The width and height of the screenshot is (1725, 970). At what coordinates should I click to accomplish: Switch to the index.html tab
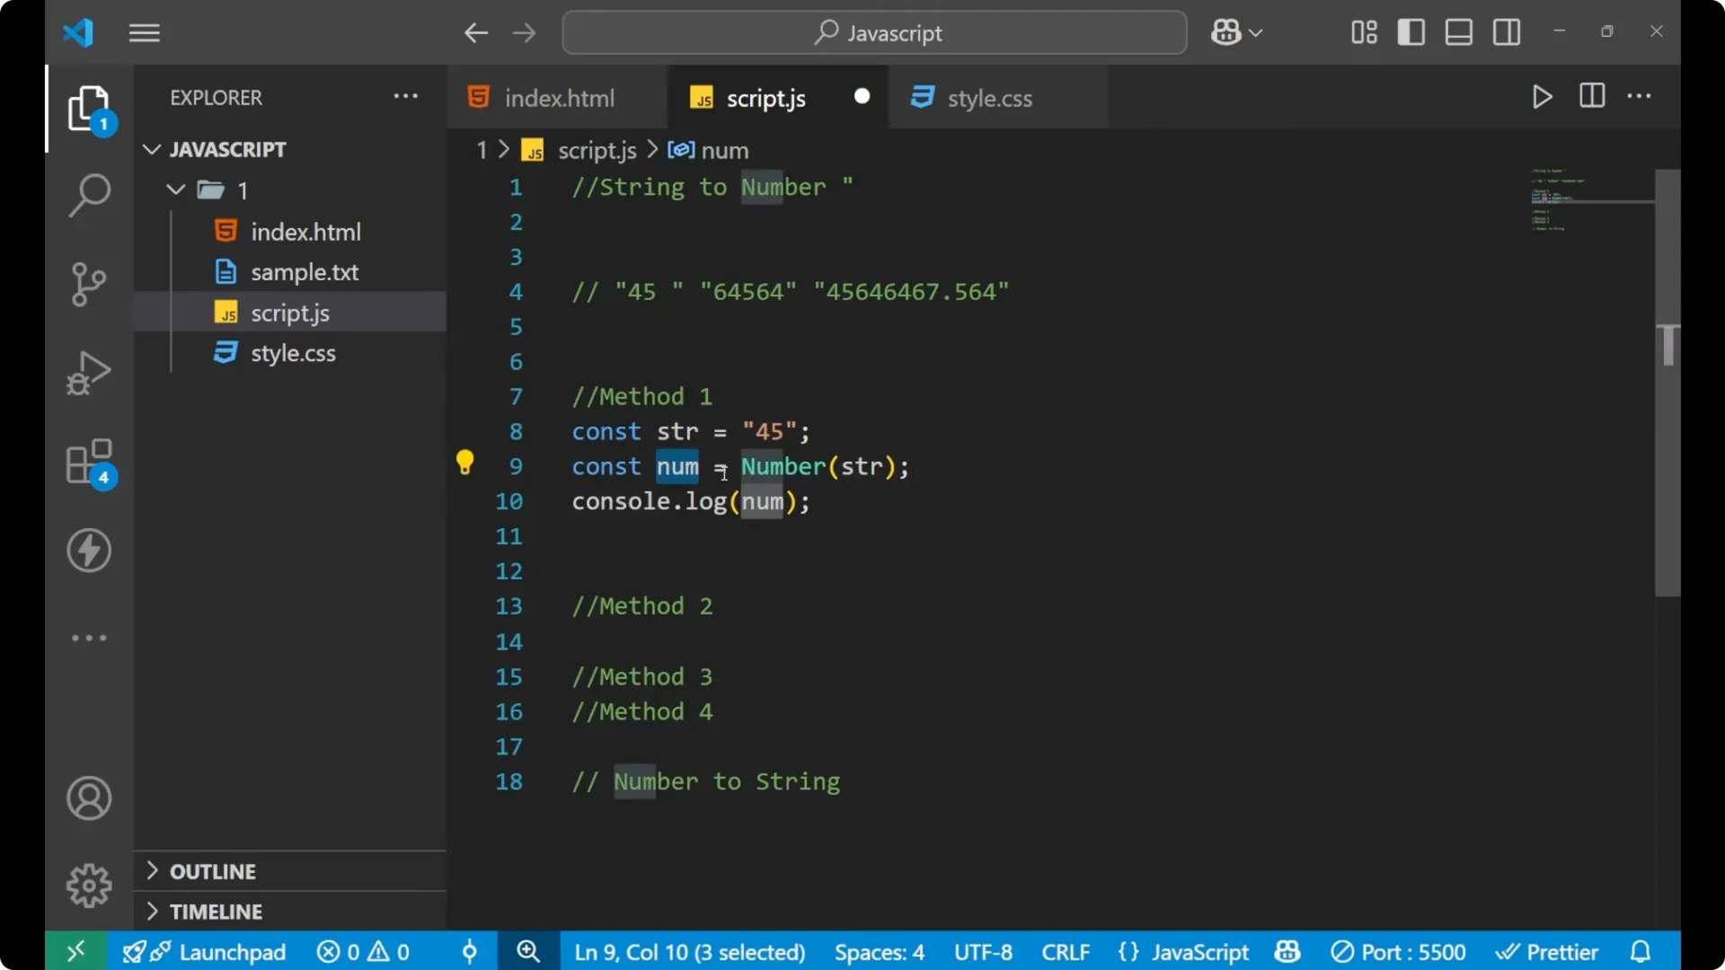click(x=557, y=98)
